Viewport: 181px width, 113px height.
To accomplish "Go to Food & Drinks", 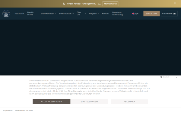I will point(30,14).
